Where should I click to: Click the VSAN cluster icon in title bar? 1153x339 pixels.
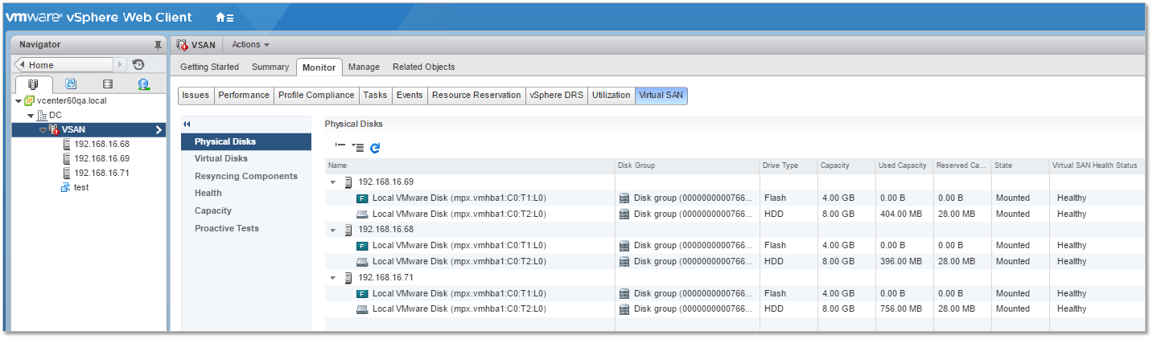pos(182,45)
